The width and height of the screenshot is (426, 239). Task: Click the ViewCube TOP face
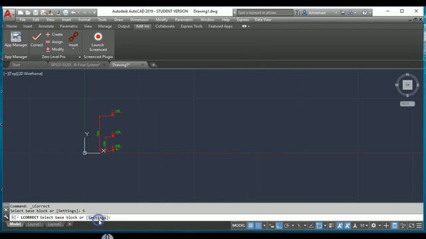click(407, 85)
